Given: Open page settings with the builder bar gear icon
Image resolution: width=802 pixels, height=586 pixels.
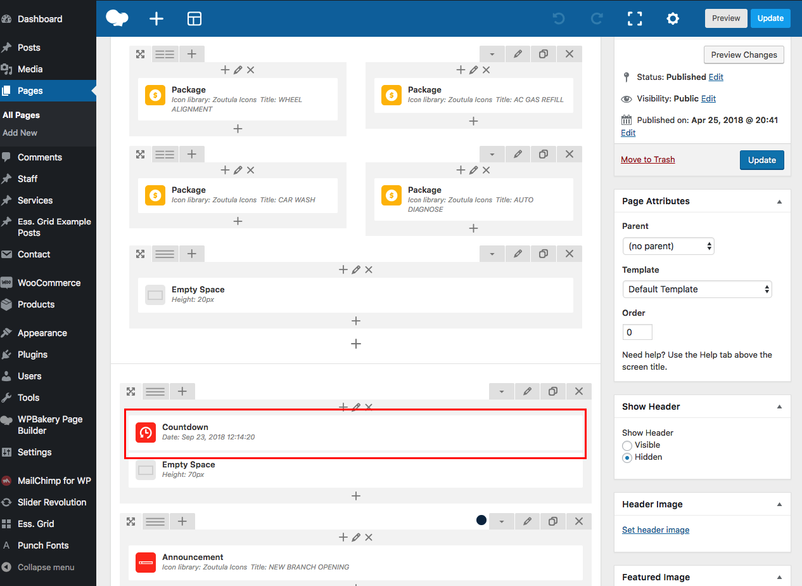Looking at the screenshot, I should coord(673,18).
